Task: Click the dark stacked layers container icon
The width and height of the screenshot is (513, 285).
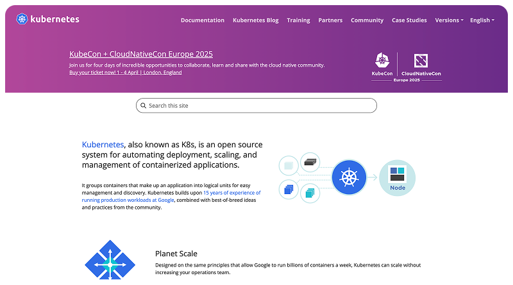Action: pos(310,162)
